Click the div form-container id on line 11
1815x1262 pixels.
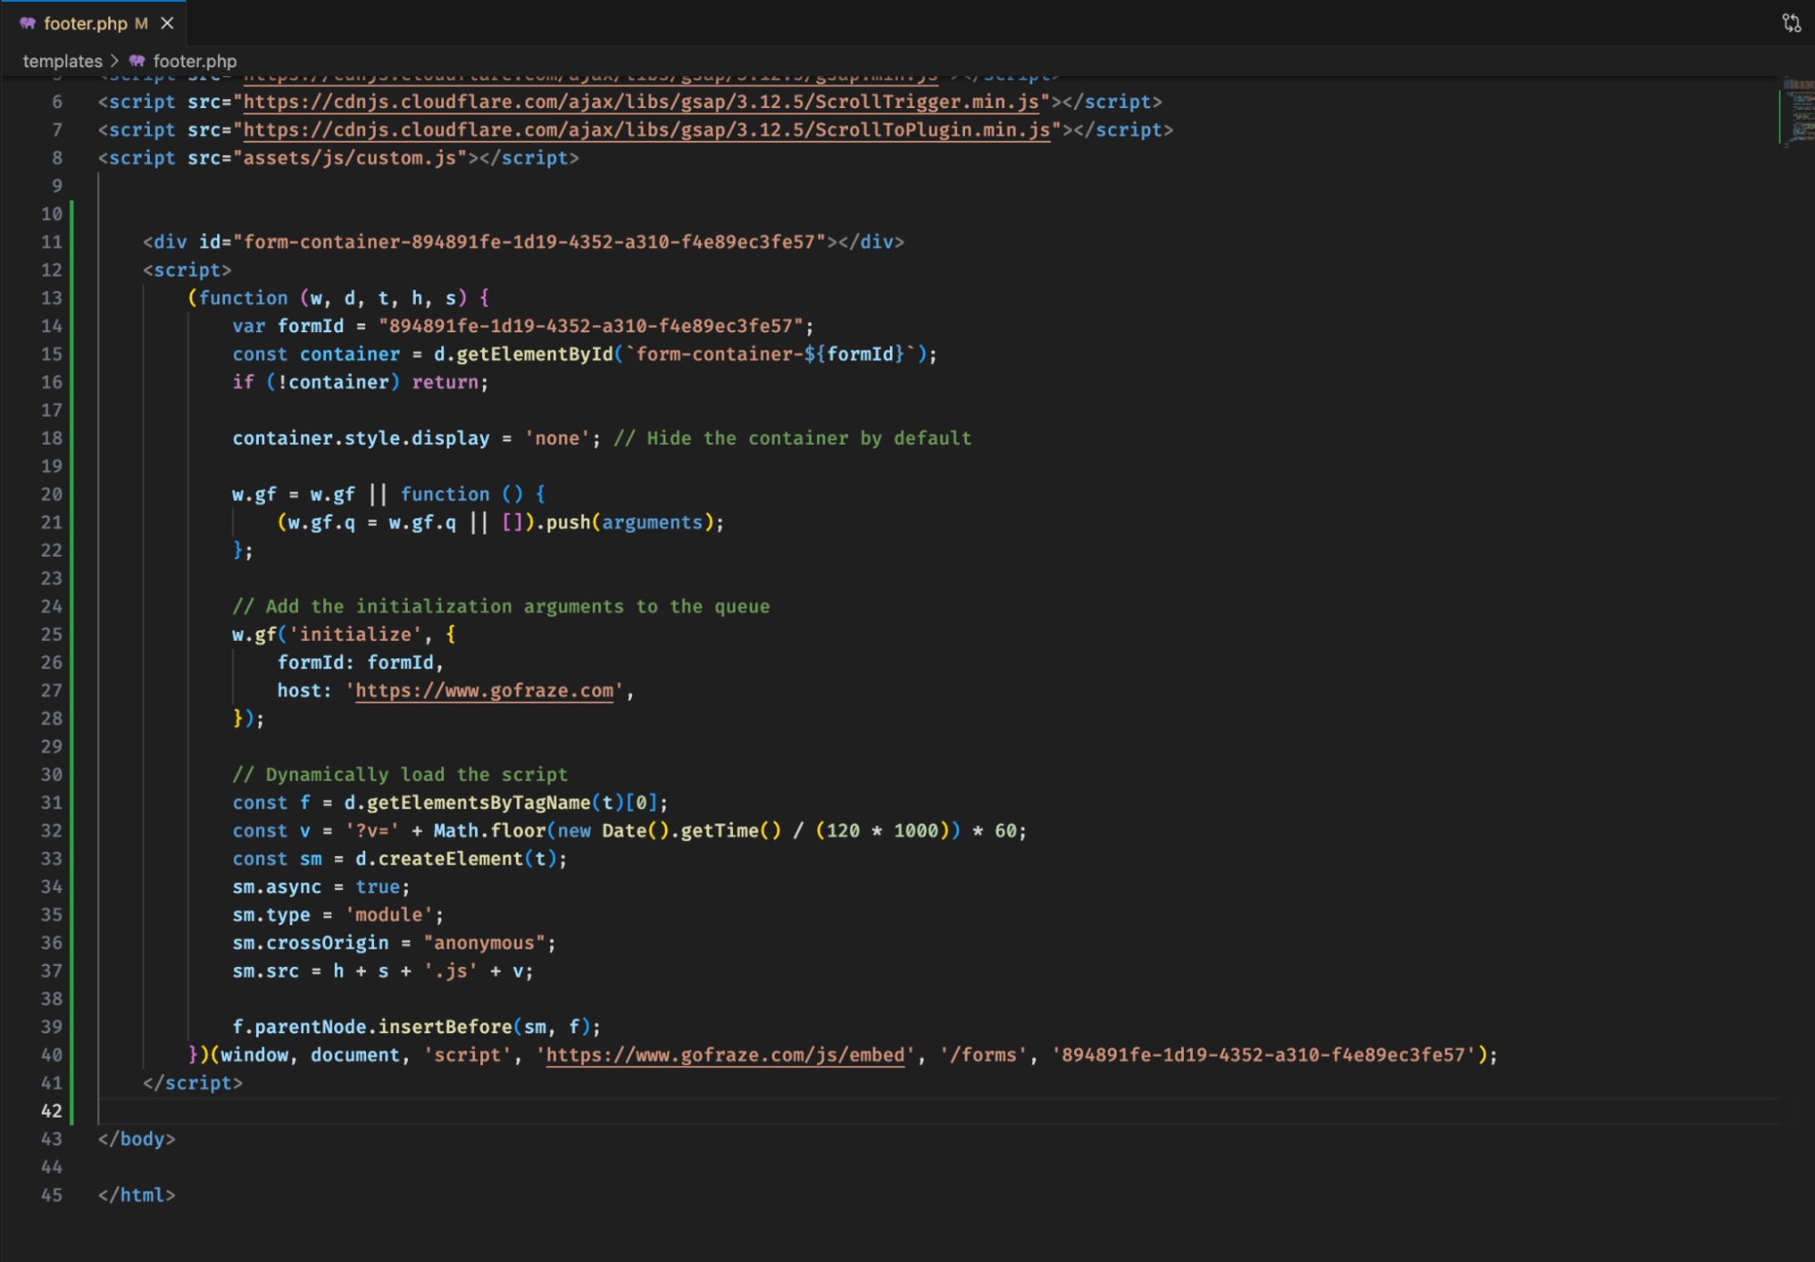[x=529, y=242]
